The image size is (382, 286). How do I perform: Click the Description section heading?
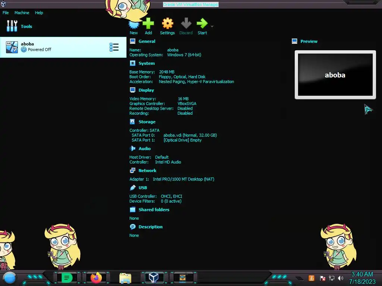[x=151, y=227]
